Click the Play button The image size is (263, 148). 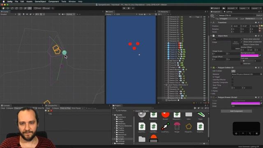124,8
